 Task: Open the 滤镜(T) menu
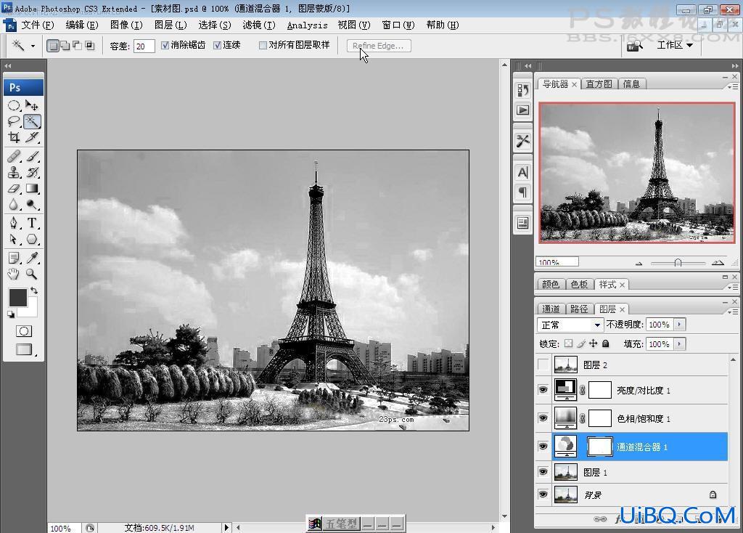[x=259, y=25]
